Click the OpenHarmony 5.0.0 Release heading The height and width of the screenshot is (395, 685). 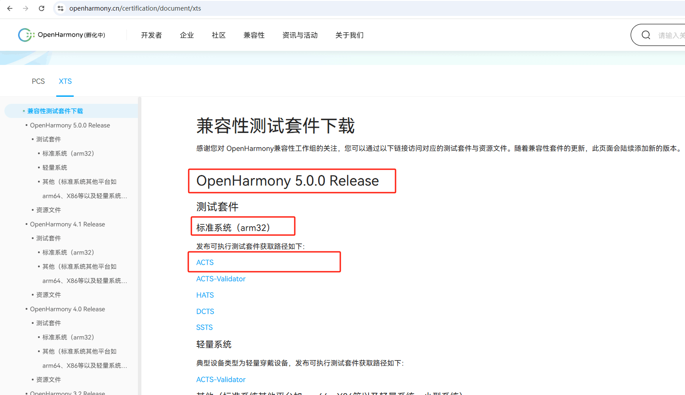(288, 181)
